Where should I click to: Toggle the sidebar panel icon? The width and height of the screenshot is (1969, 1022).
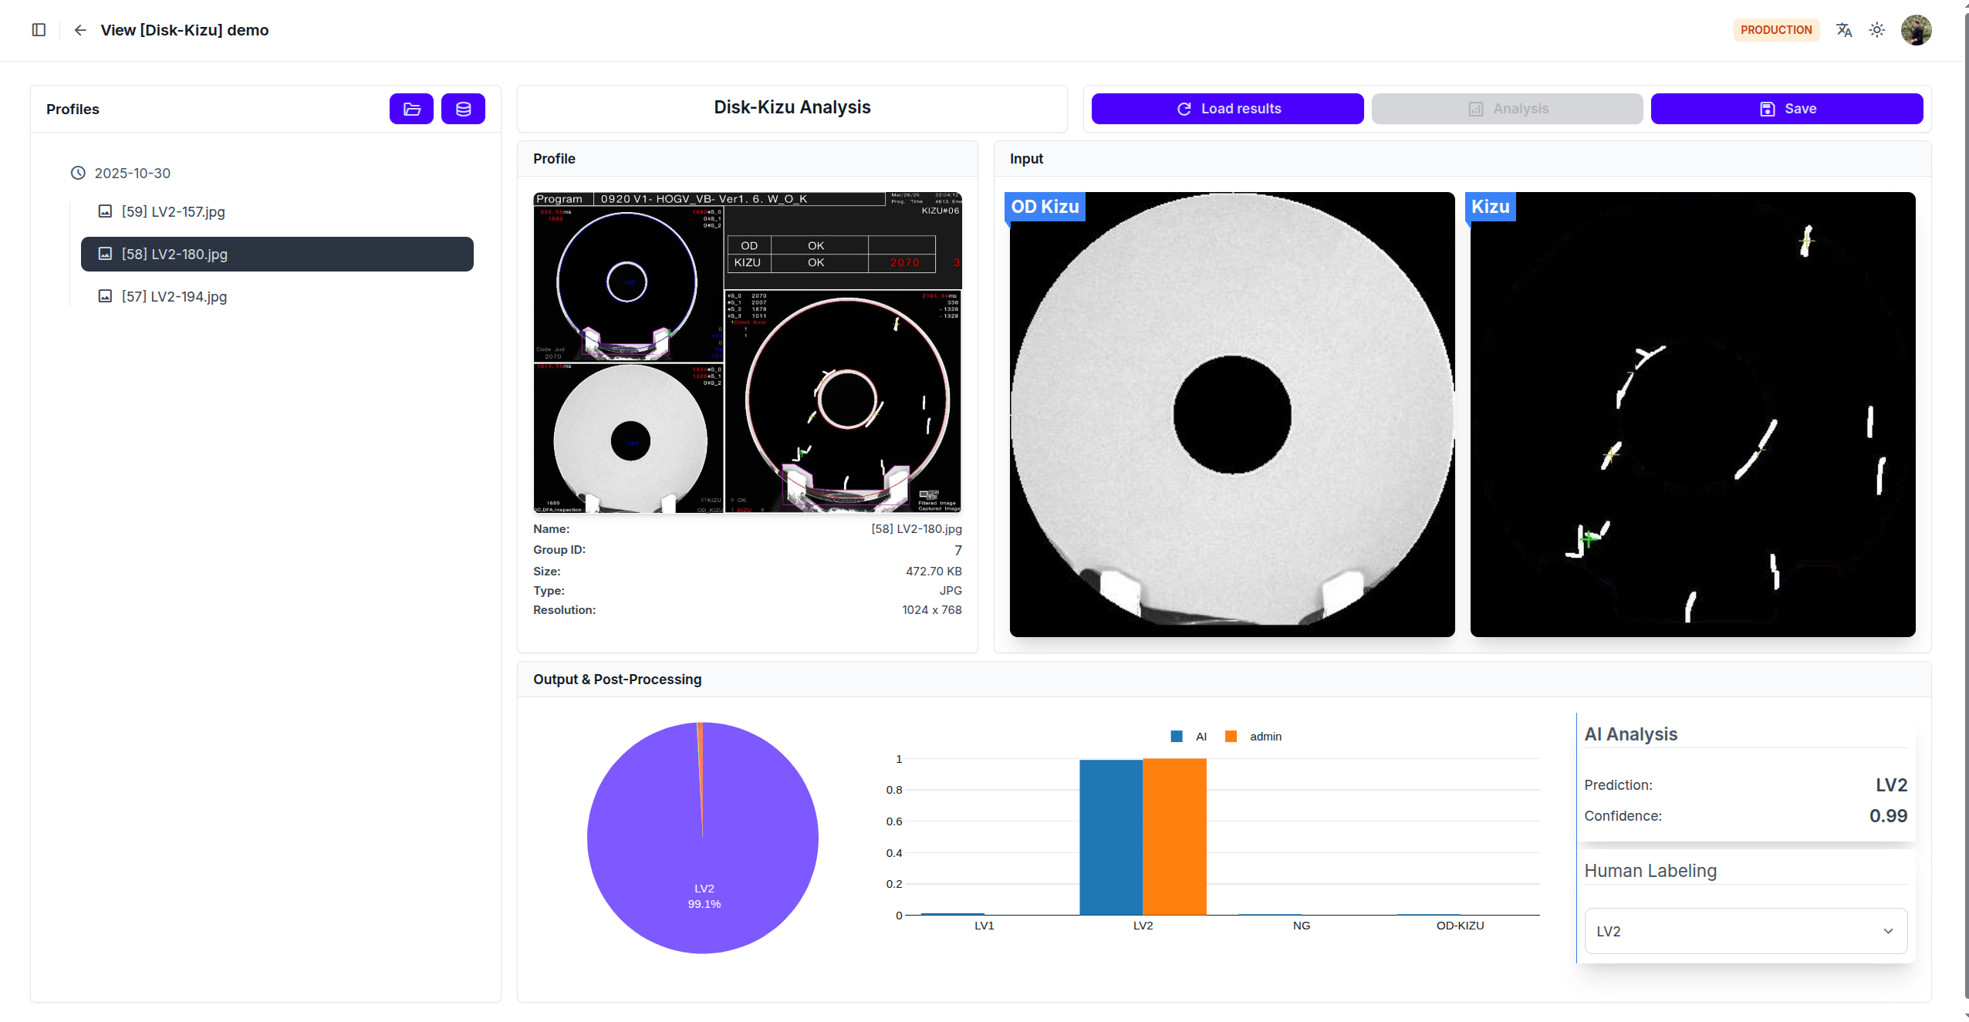[39, 30]
